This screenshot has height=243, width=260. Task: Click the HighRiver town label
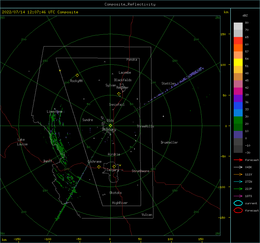120,203
